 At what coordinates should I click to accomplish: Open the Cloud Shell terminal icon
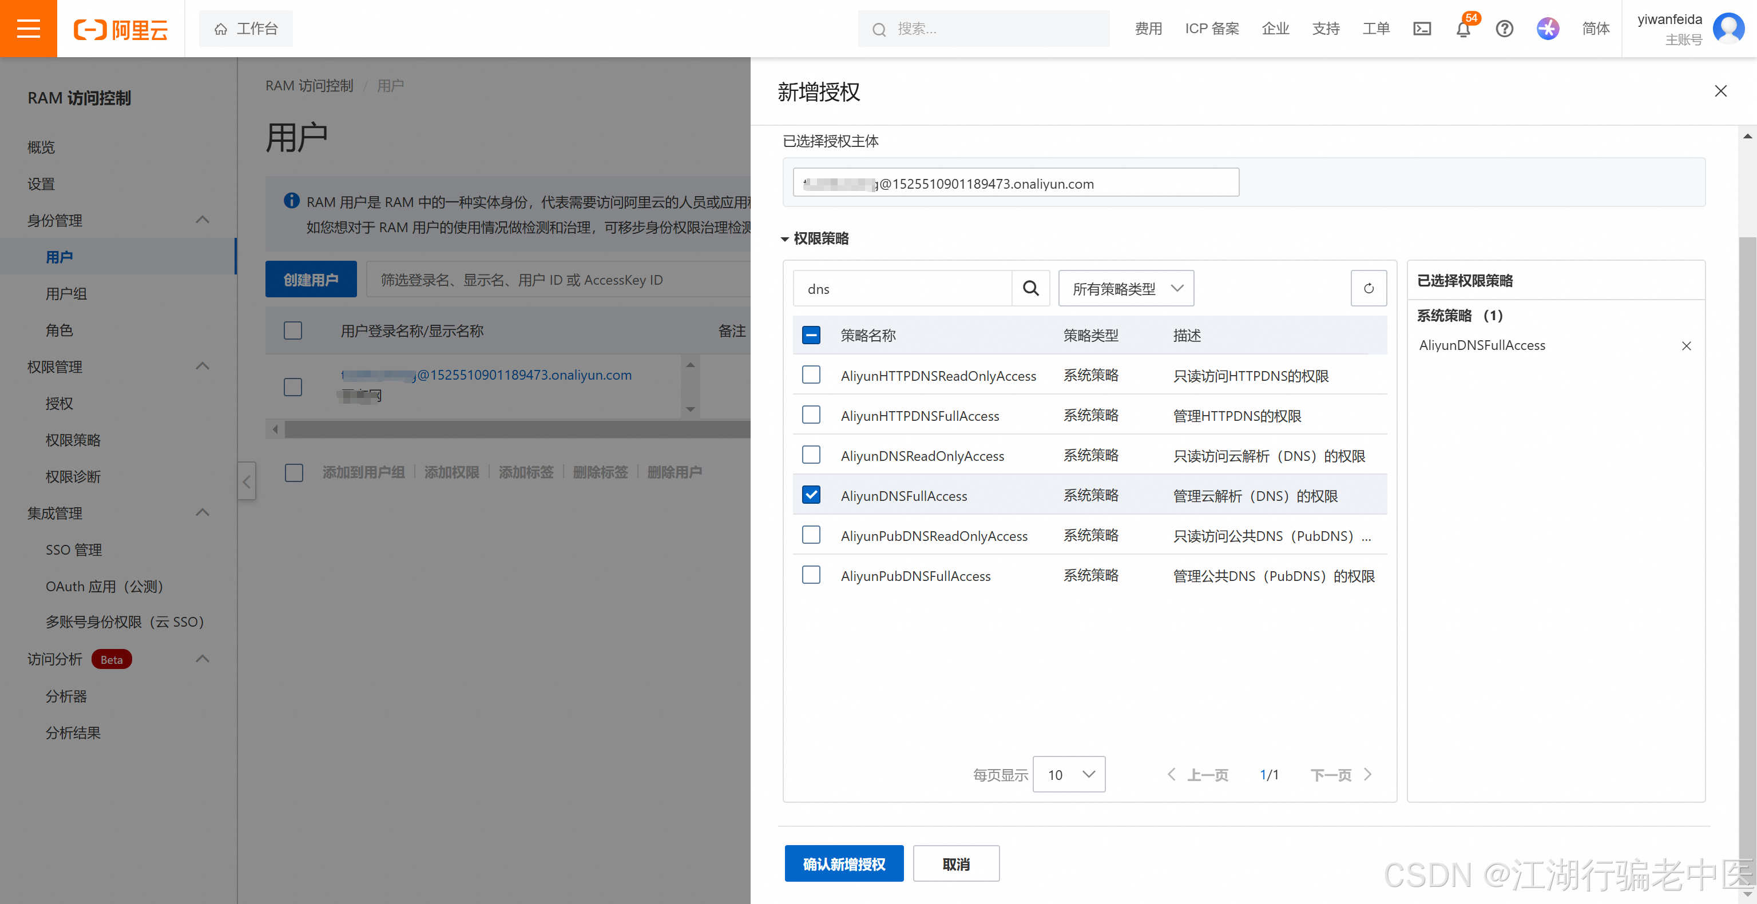[1421, 29]
